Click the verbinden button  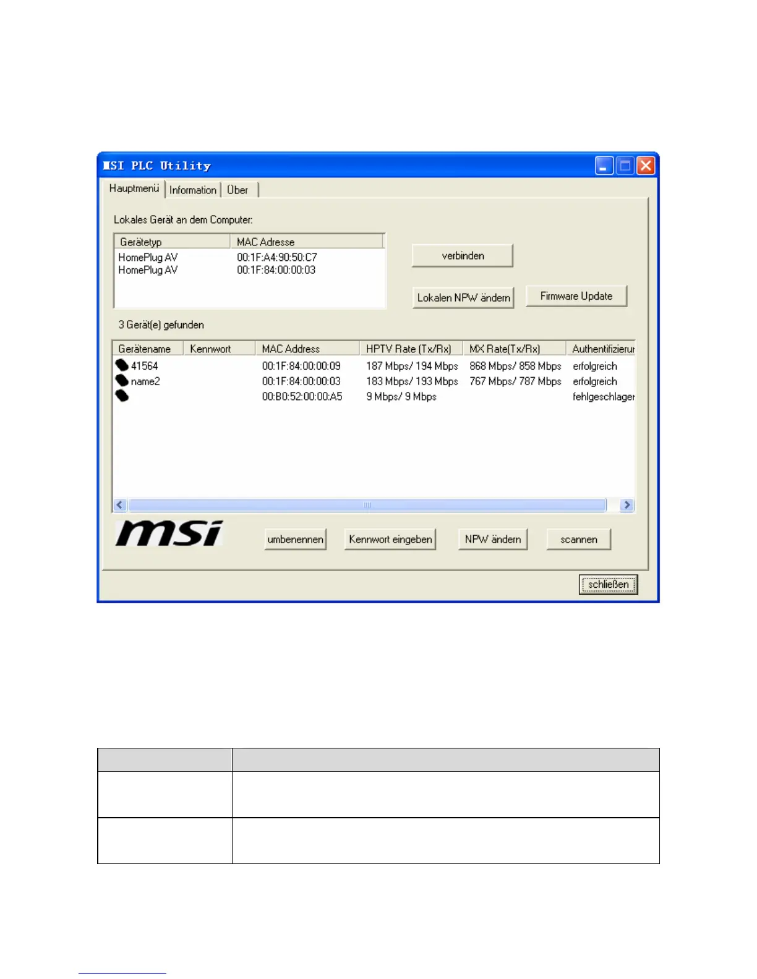[463, 256]
